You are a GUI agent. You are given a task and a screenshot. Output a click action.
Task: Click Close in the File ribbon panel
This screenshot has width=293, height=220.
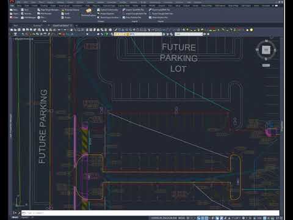14,18
